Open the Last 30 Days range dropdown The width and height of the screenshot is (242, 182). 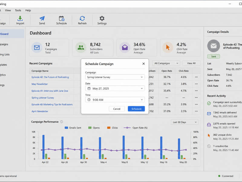[185, 122]
